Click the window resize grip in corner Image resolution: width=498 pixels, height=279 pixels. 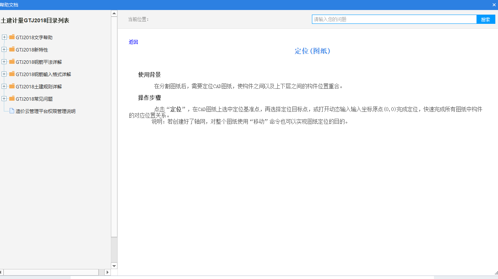(x=496, y=272)
